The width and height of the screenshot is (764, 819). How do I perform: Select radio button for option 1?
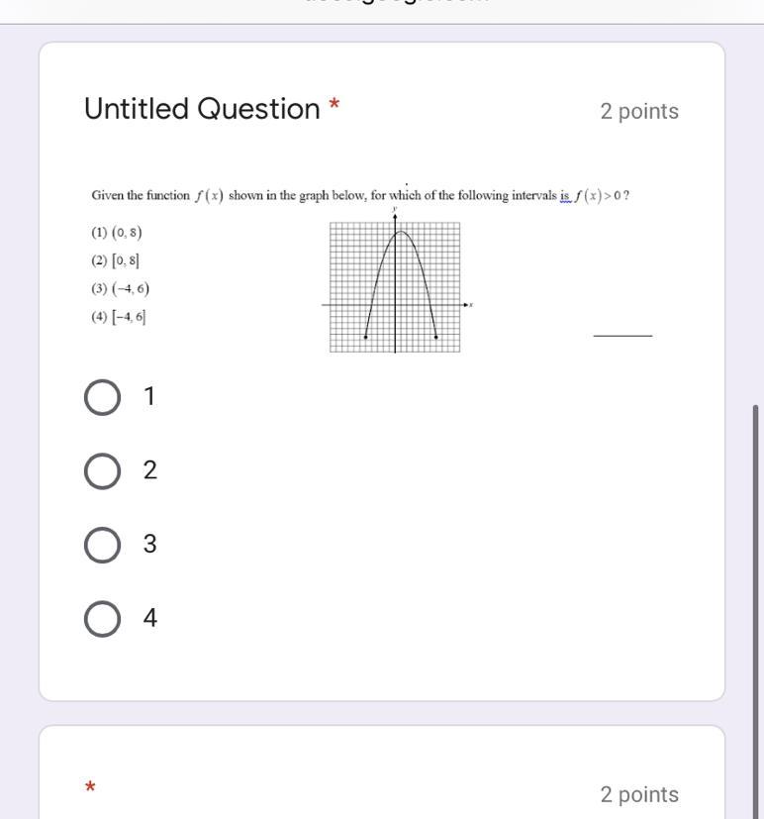(x=102, y=397)
